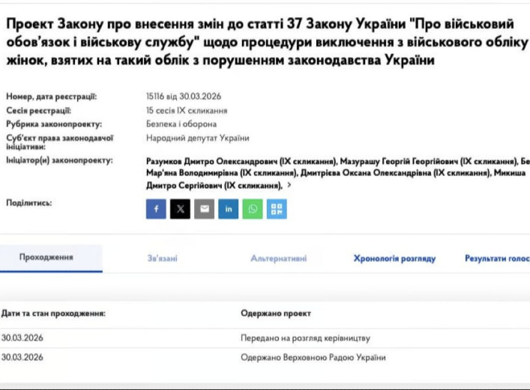Screen dimensions: 530x390
Task: Expand the full list of bill initiators
Action: (289, 184)
